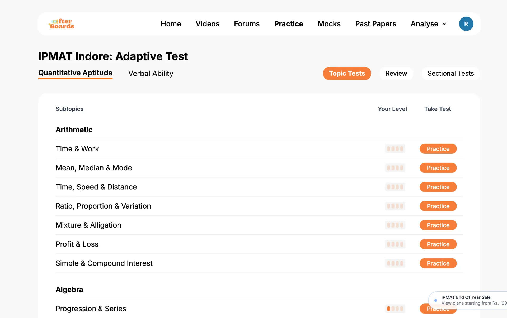The image size is (507, 318).
Task: Click the level indicator for Progression & Series
Action: (395, 309)
